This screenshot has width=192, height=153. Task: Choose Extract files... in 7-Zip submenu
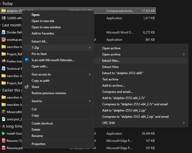(x=111, y=61)
